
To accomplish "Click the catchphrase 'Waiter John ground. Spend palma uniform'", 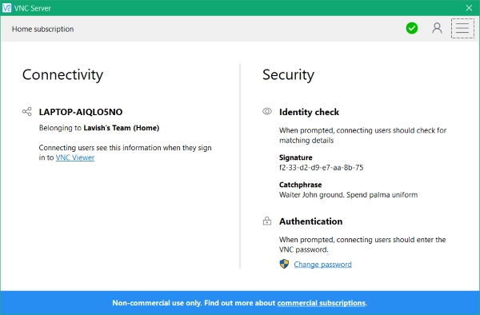I will click(348, 195).
